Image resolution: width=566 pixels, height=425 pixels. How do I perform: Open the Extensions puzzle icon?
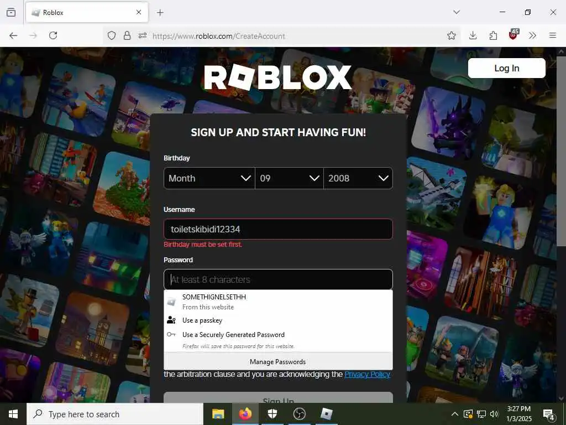pyautogui.click(x=493, y=35)
